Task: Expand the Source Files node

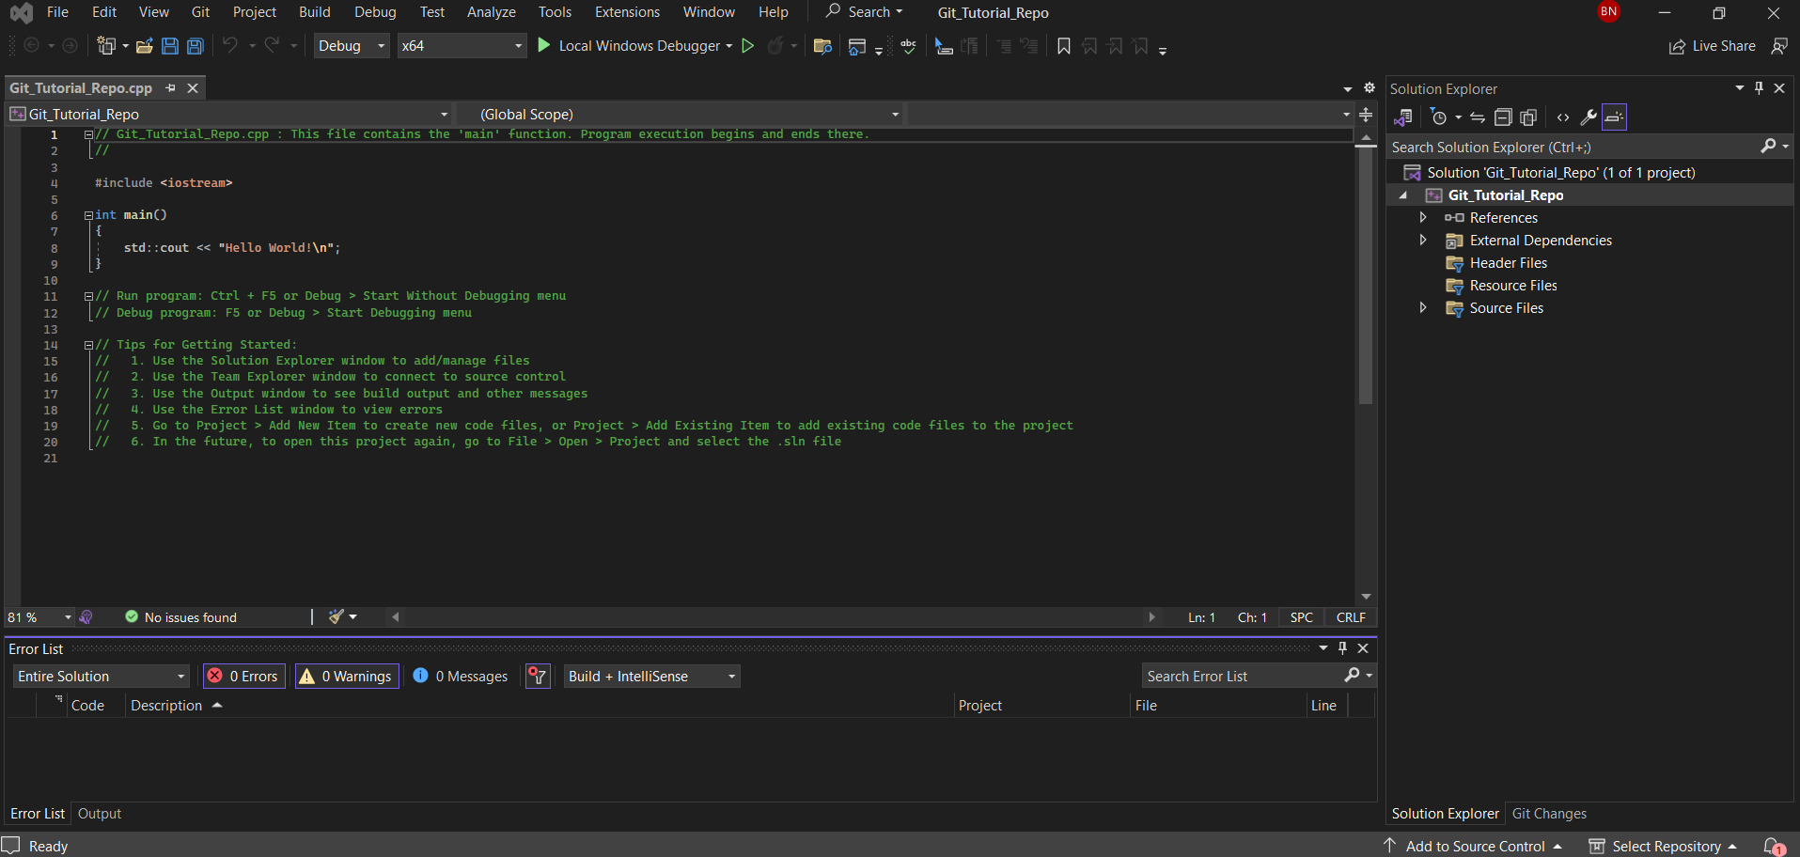Action: (1423, 307)
